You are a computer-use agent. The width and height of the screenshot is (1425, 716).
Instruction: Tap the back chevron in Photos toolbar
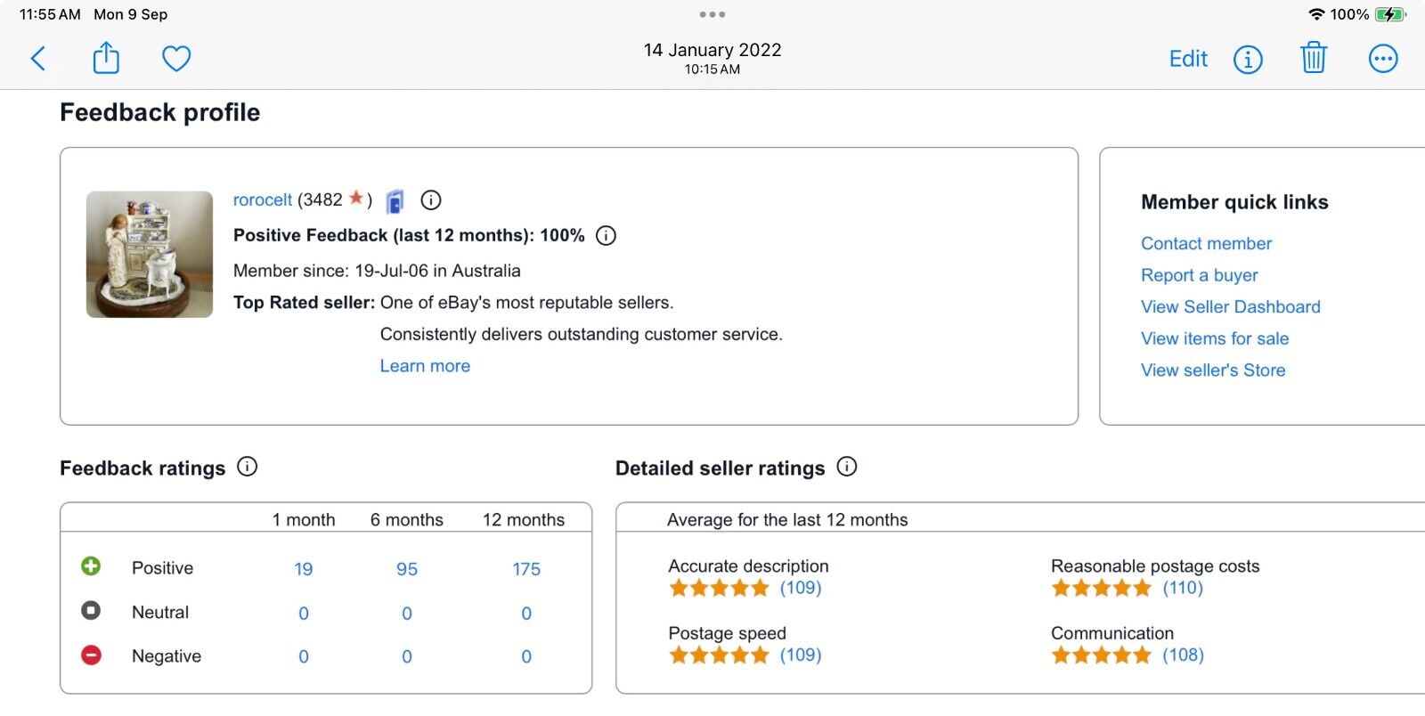[38, 60]
